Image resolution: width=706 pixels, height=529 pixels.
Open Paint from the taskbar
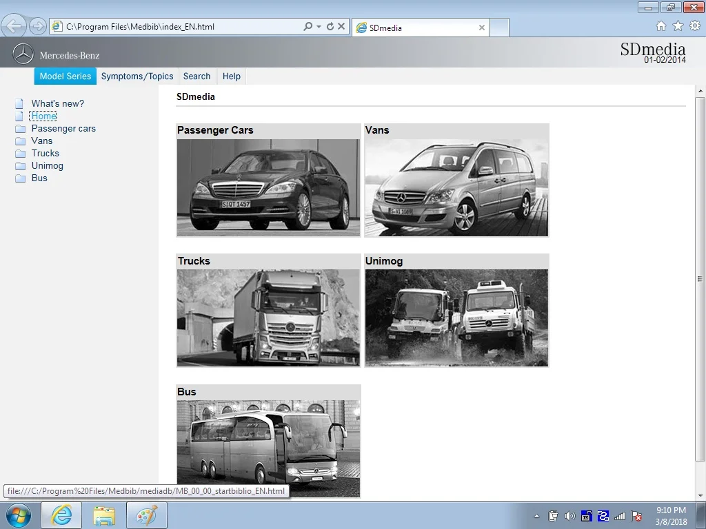coord(147,515)
